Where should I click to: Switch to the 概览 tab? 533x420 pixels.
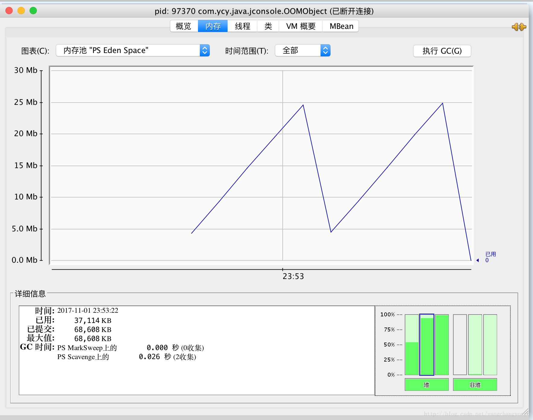click(184, 26)
